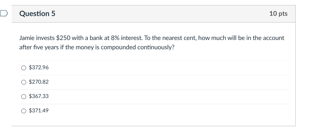Click the word account in the question
Viewport: 310px width, 127px height.
[274, 38]
